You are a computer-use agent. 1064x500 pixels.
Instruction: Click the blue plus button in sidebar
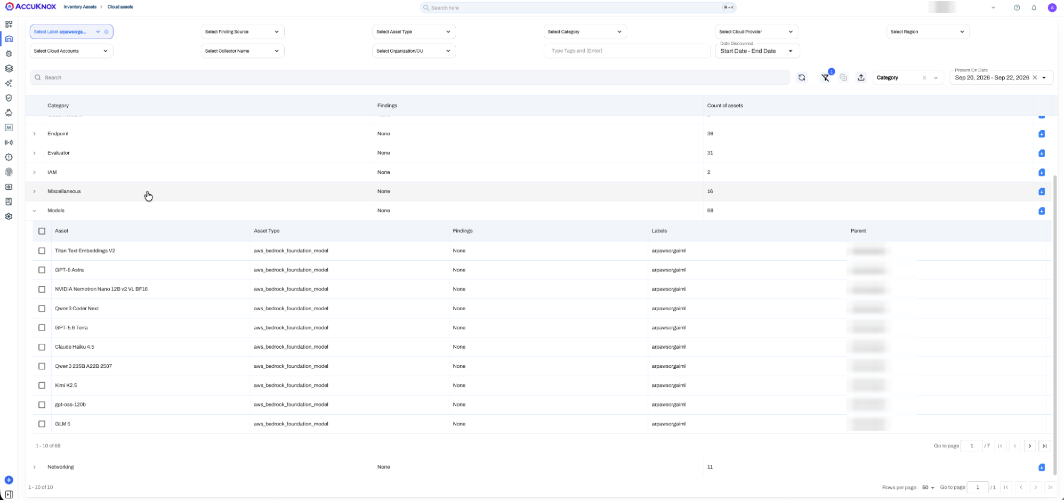(9, 480)
